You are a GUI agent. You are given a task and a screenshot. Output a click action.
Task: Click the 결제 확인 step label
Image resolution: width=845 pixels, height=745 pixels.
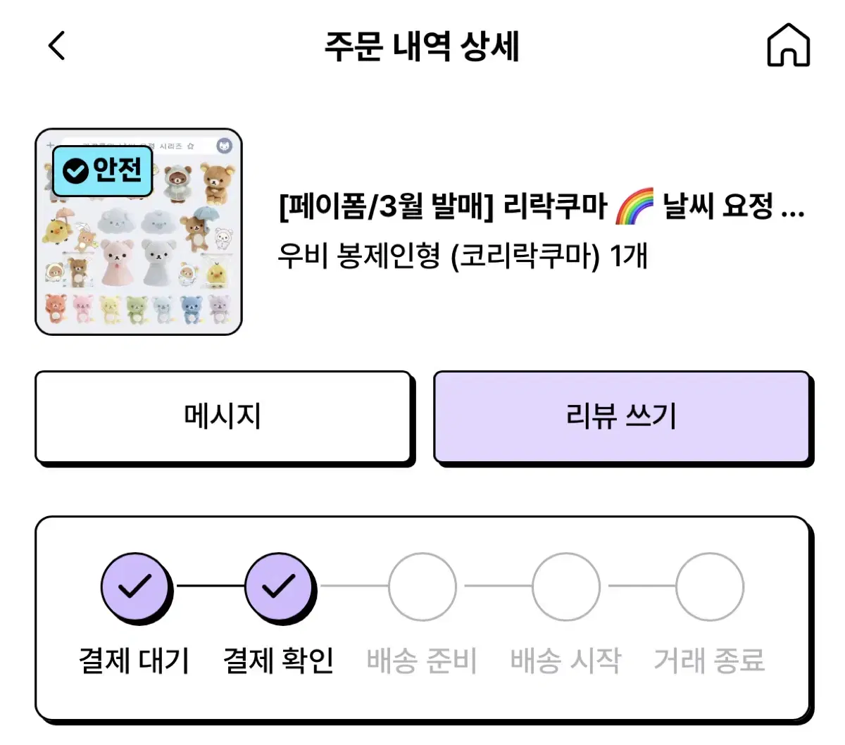[x=279, y=661]
